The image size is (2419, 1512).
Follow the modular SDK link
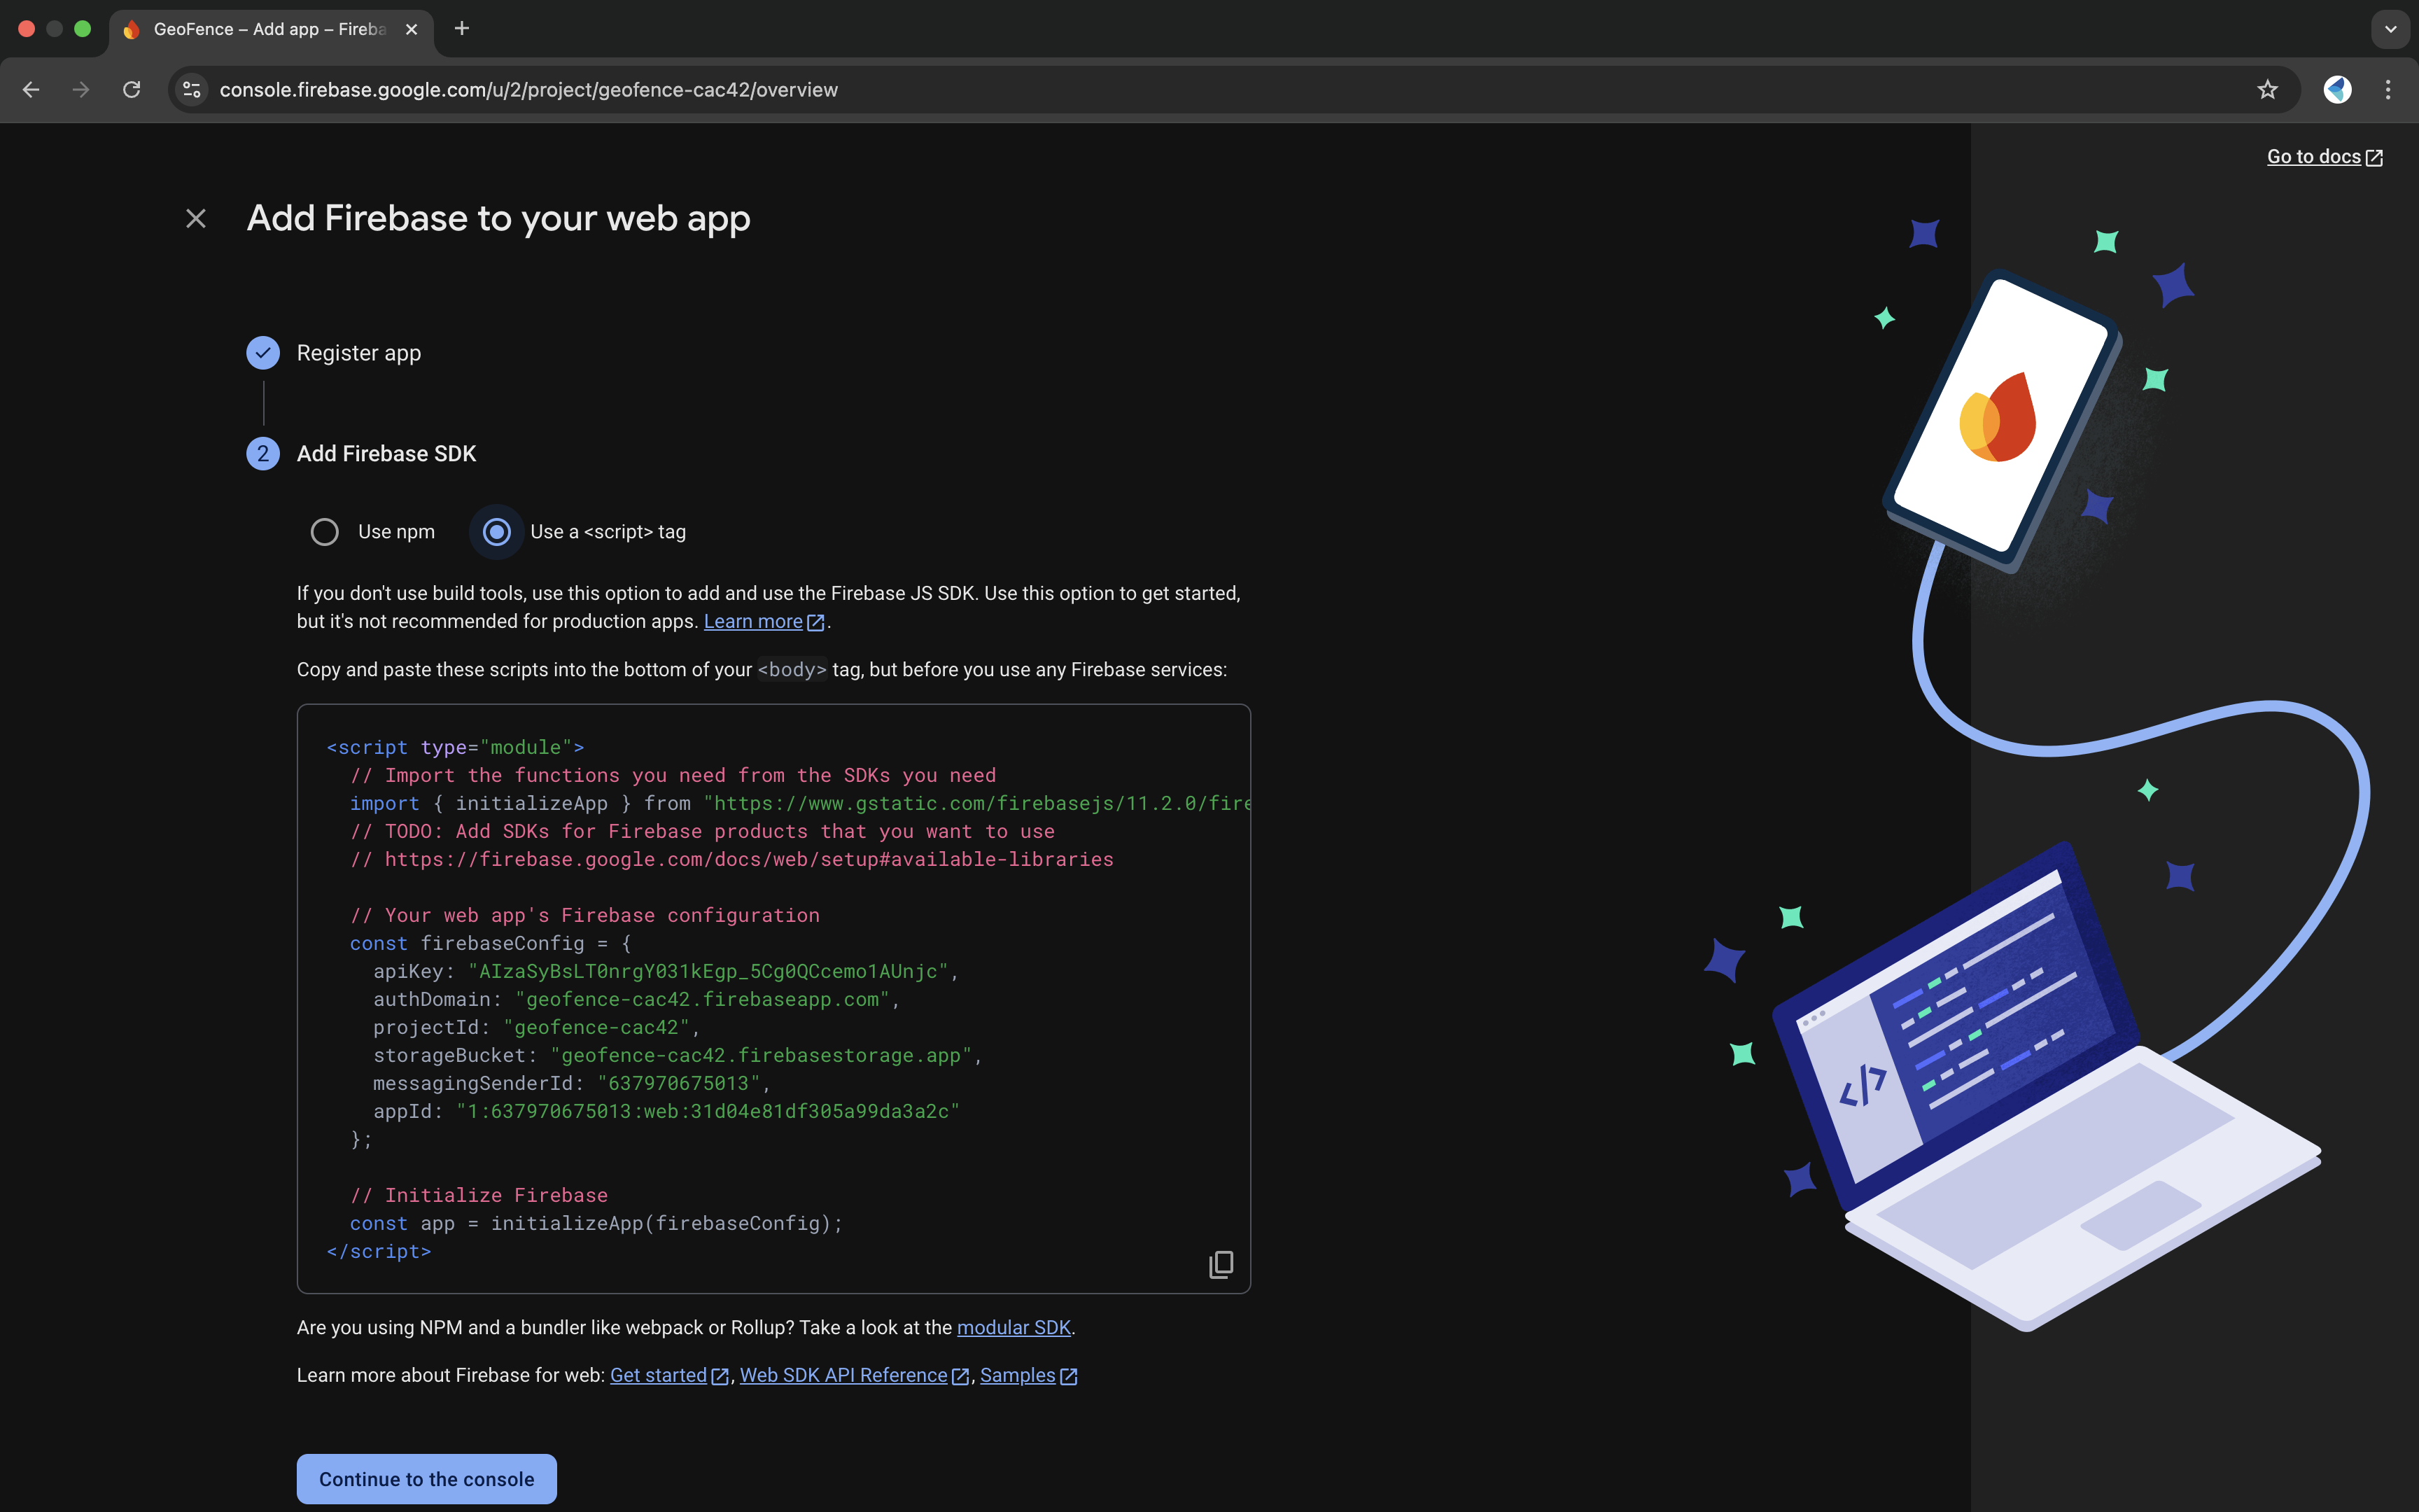tap(1014, 1327)
